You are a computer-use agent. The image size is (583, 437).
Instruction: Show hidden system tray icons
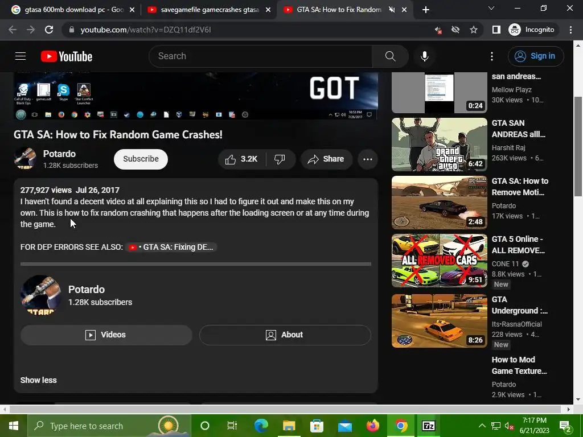(482, 426)
